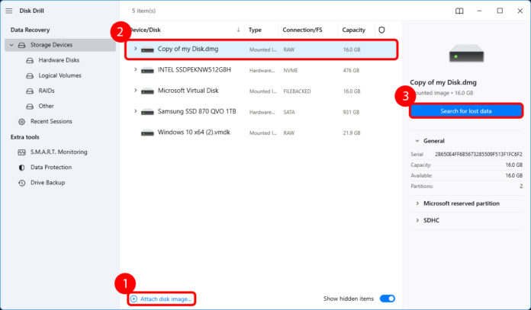Click the Partitions value 2
Image resolution: width=531 pixels, height=310 pixels.
(x=521, y=186)
